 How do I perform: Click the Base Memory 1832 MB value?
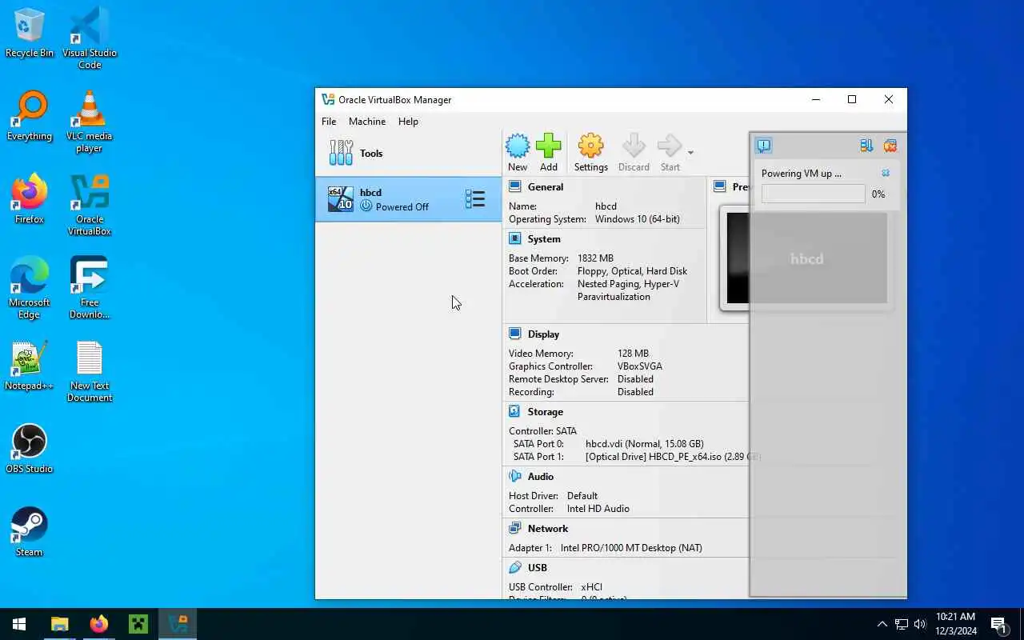pos(595,258)
